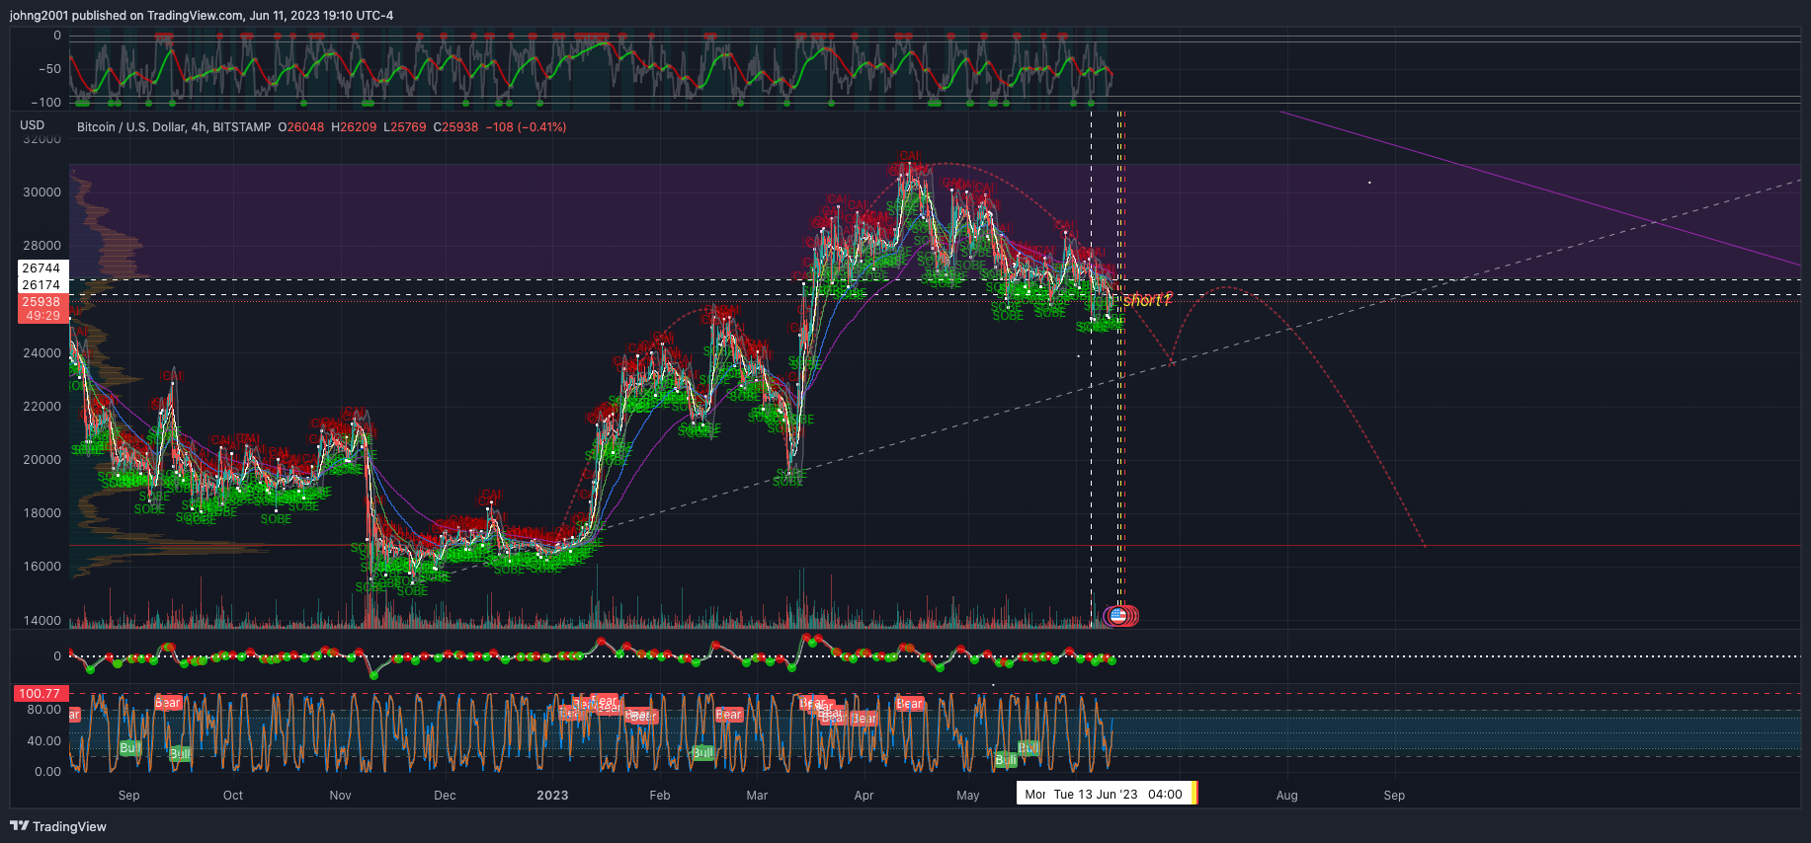Click Feb on the time axis

point(660,796)
